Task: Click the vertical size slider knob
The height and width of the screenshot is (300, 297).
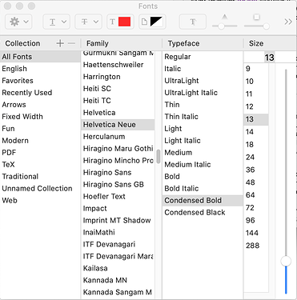Action: click(286, 261)
